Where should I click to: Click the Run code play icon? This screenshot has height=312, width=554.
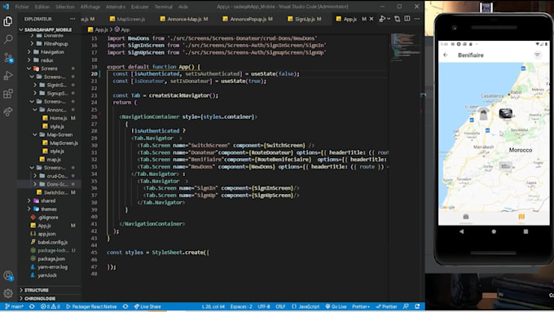(382, 19)
